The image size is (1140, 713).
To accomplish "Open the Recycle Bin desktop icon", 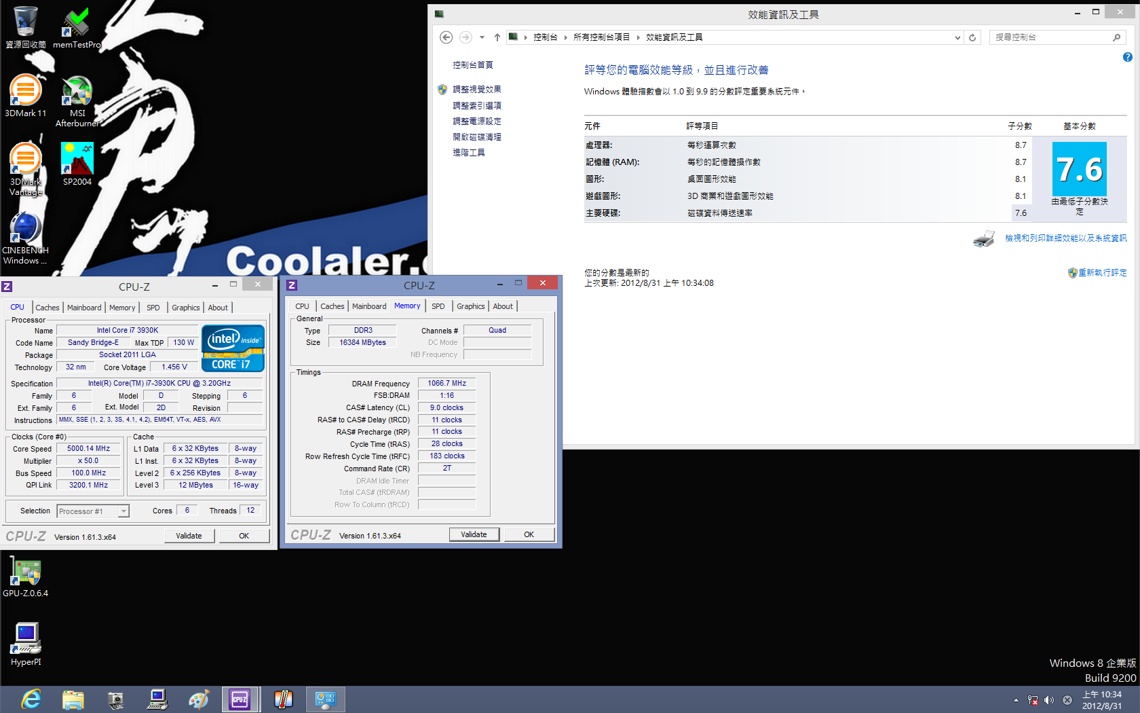I will [x=25, y=27].
